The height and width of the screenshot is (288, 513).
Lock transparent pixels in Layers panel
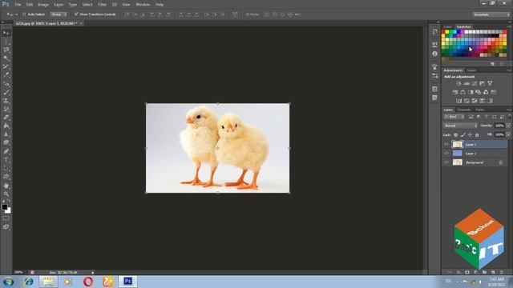tap(455, 135)
